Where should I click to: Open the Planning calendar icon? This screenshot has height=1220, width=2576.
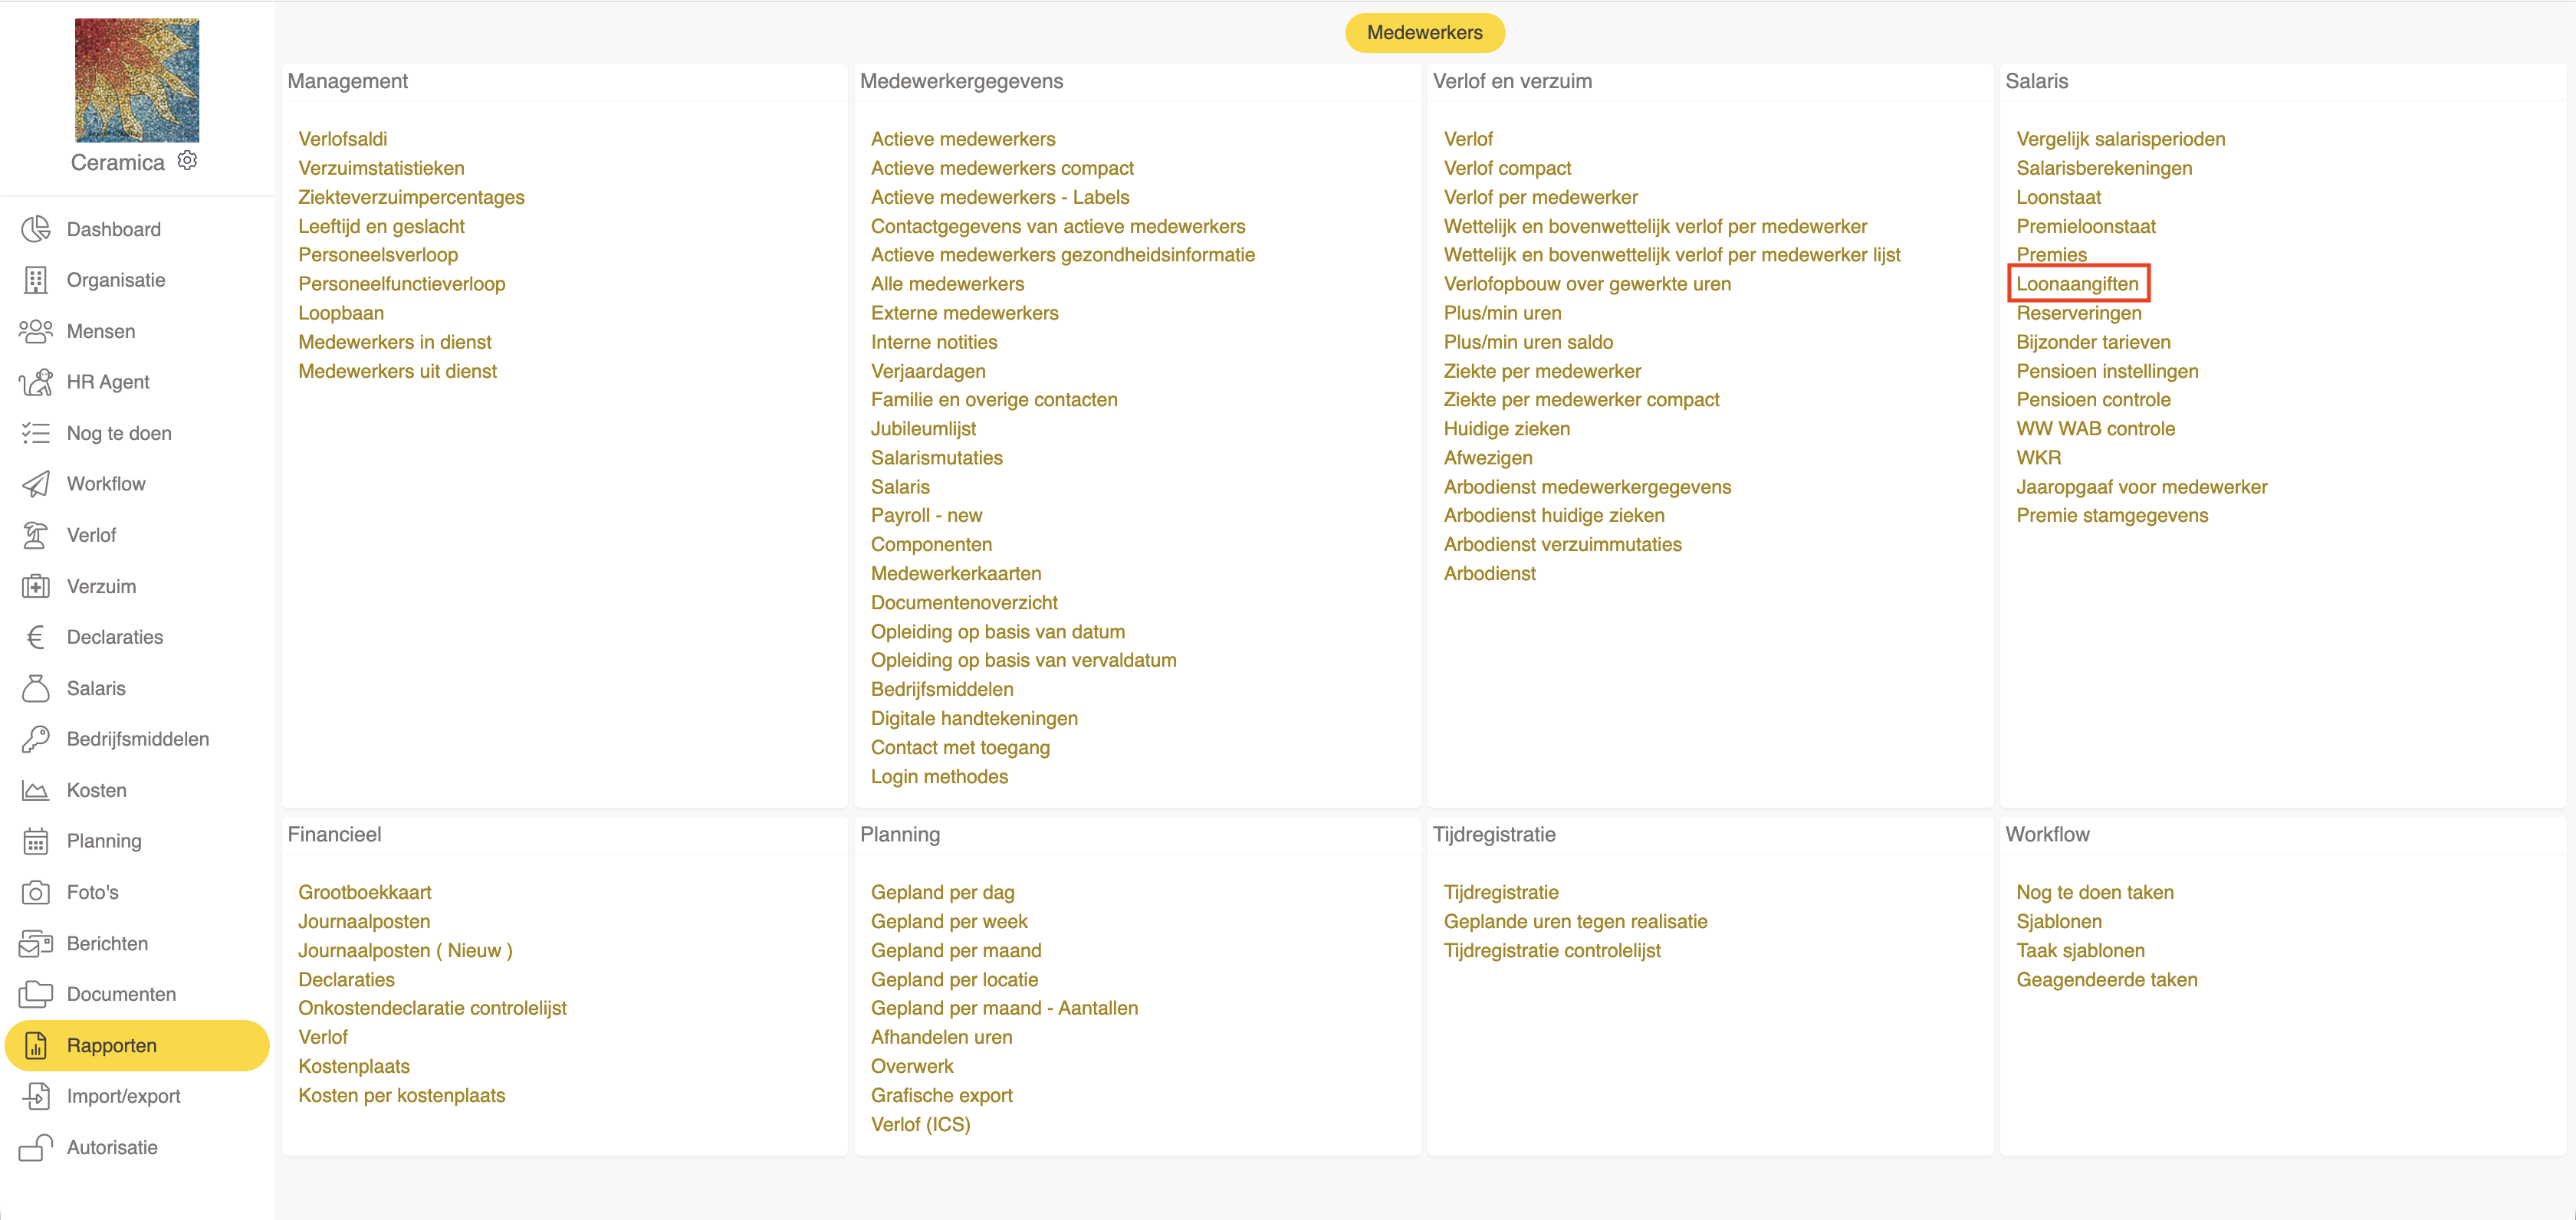(36, 841)
